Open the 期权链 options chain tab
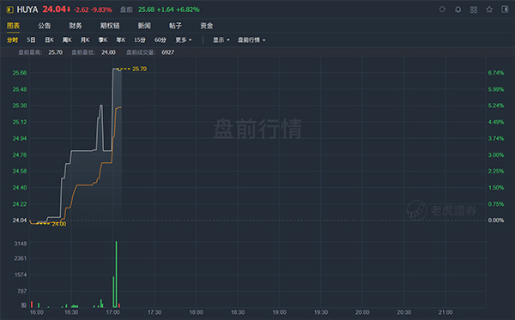This screenshot has width=515, height=320. point(110,26)
